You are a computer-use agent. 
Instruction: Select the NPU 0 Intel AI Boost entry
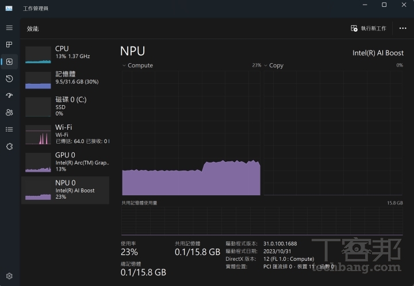[65, 190]
